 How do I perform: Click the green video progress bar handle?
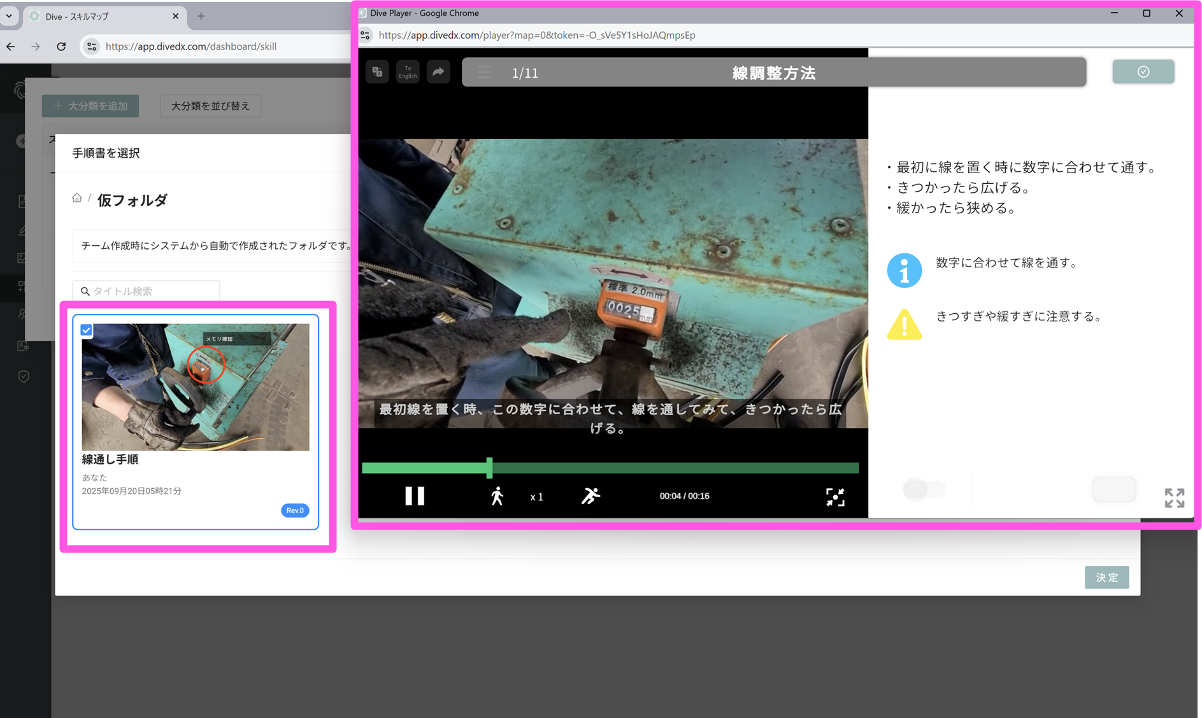(x=489, y=468)
